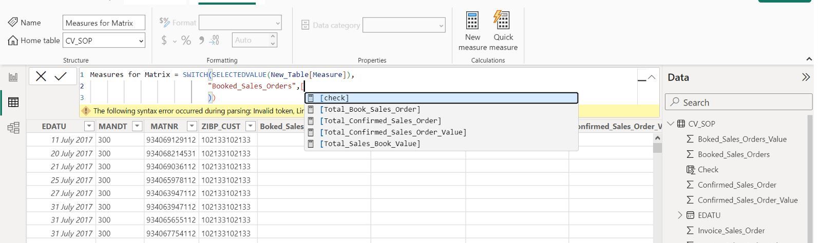Click sigma icon beside Boked_Sales_Orders_Value
This screenshot has width=819, height=243.
[x=691, y=139]
